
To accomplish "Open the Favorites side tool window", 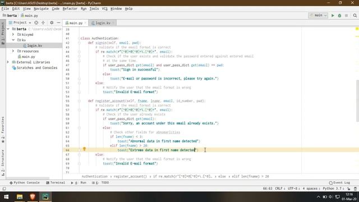I will pyautogui.click(x=3, y=130).
